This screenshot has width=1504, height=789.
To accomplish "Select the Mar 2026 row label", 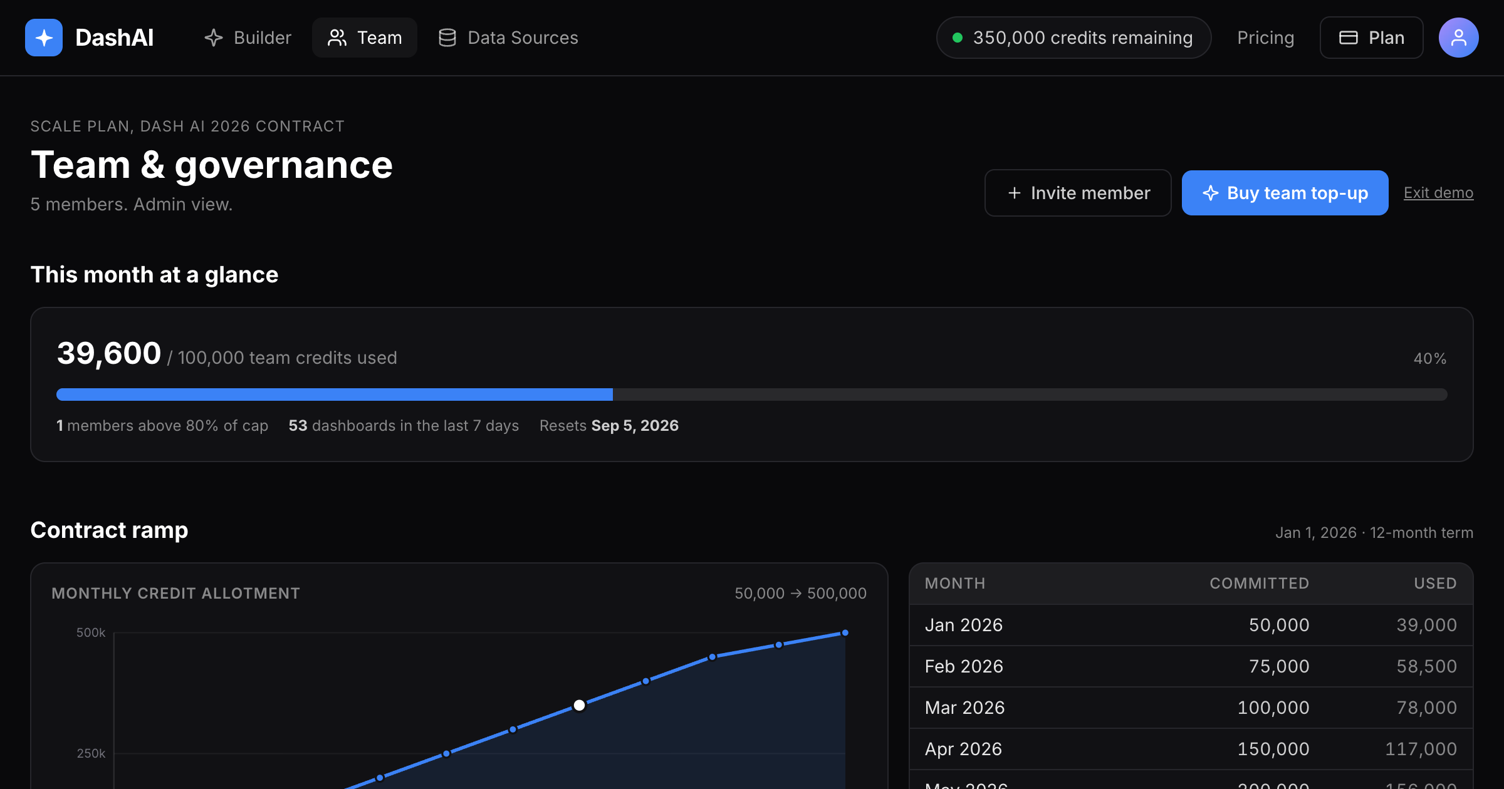I will (964, 708).
